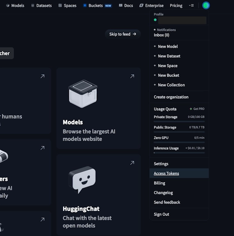
Task: Go to the Models nav tab
Action: (x=15, y=6)
